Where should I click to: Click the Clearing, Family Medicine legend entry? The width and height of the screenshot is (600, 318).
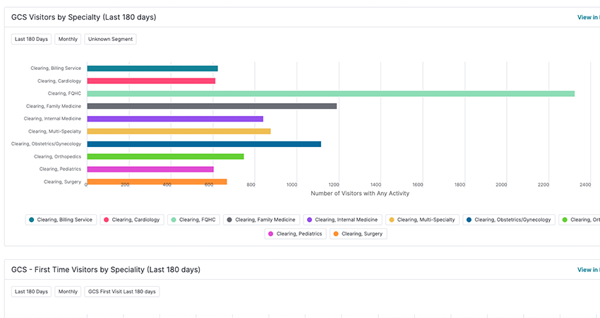pos(262,220)
